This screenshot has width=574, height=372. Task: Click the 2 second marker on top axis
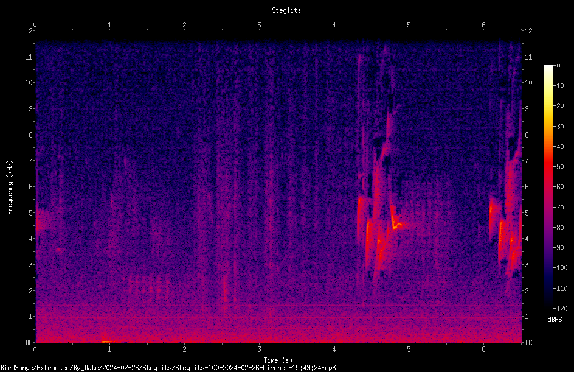tap(184, 25)
